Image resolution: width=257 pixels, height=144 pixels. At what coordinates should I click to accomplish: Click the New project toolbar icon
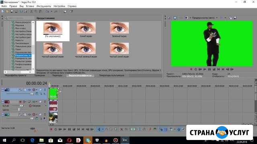coord(3,11)
